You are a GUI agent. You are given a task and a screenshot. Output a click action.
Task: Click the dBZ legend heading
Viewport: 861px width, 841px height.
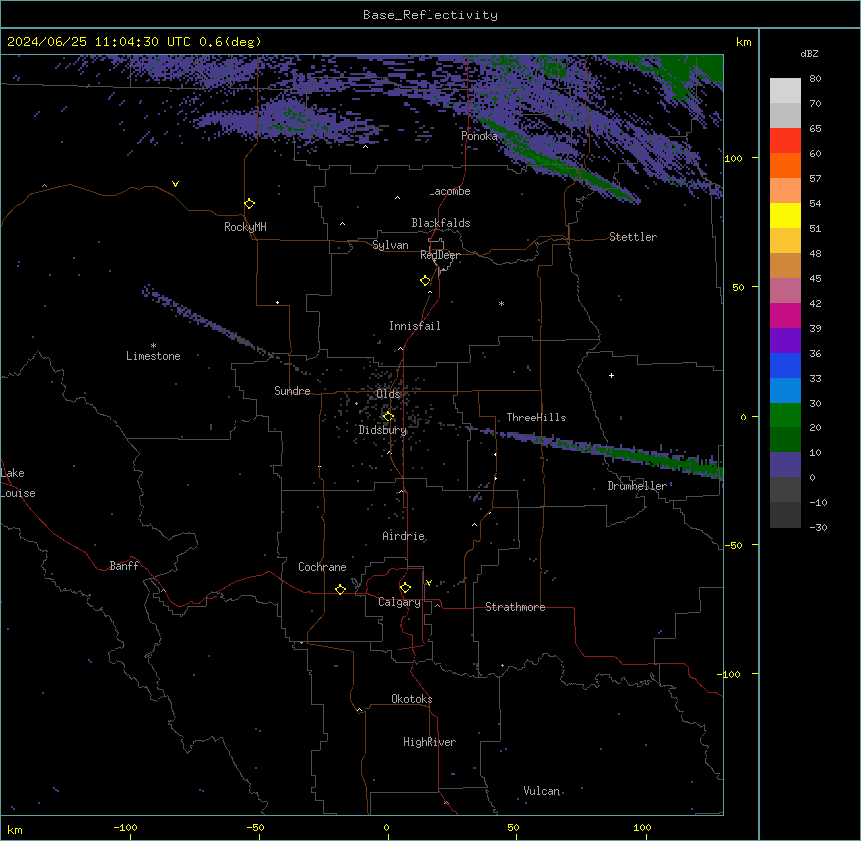click(x=809, y=53)
